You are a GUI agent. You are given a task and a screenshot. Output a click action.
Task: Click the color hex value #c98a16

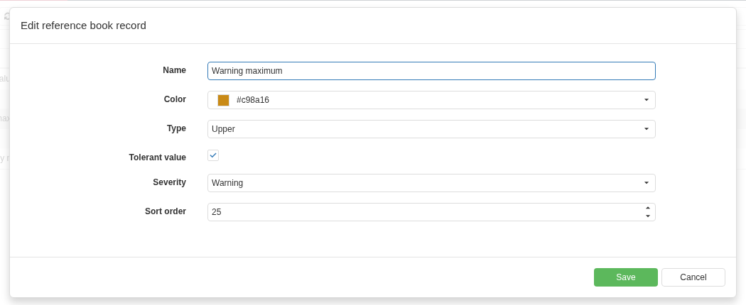click(x=253, y=100)
